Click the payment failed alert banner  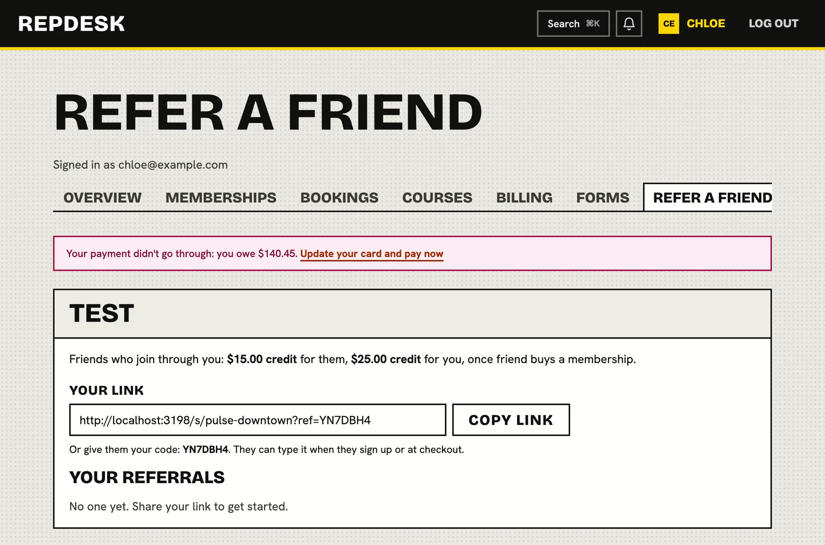[412, 253]
